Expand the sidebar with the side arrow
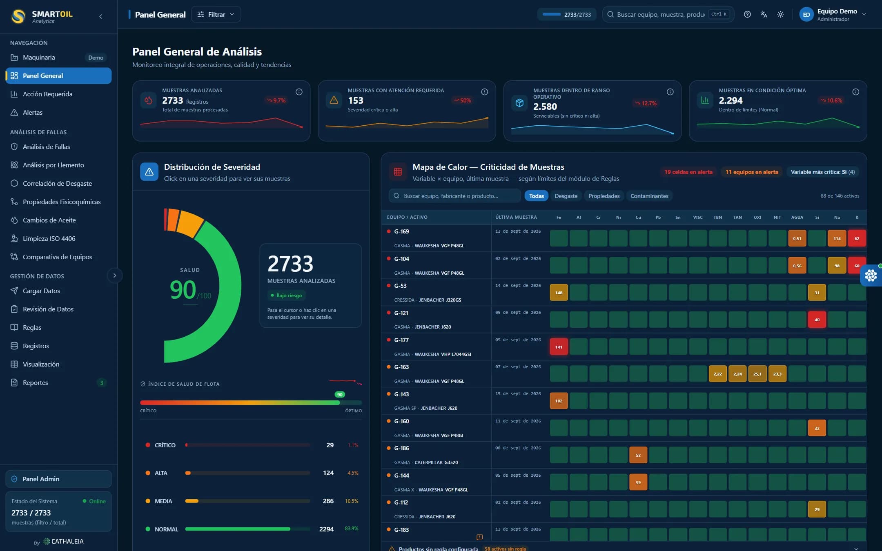 pyautogui.click(x=115, y=275)
